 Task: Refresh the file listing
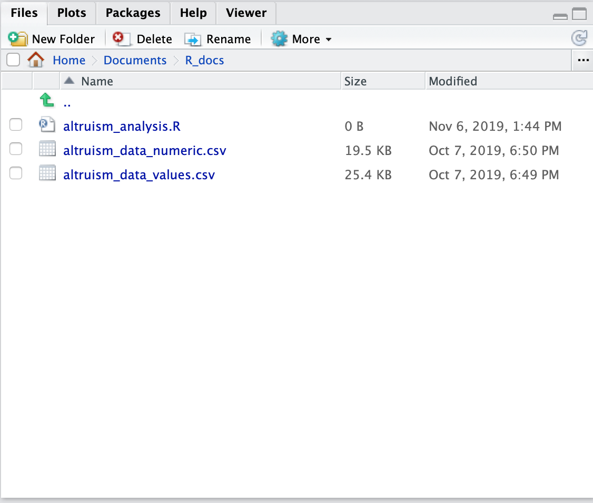(x=579, y=38)
